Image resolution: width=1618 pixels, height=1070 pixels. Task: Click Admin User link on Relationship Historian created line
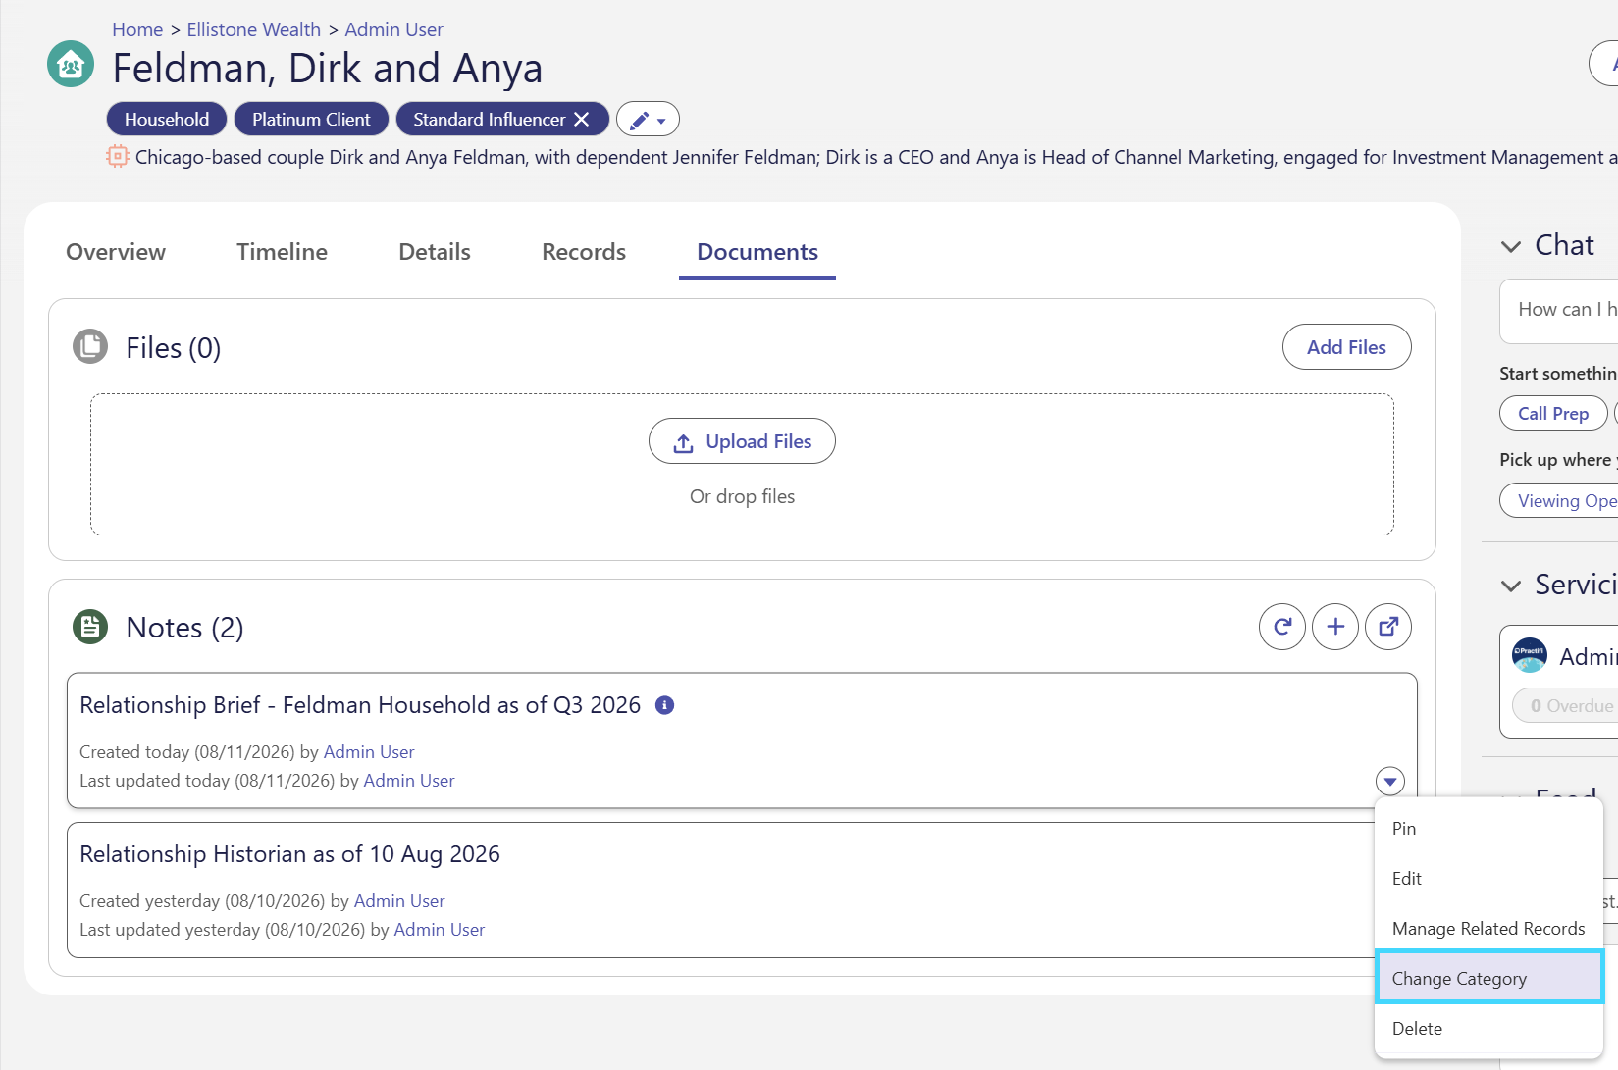399,901
